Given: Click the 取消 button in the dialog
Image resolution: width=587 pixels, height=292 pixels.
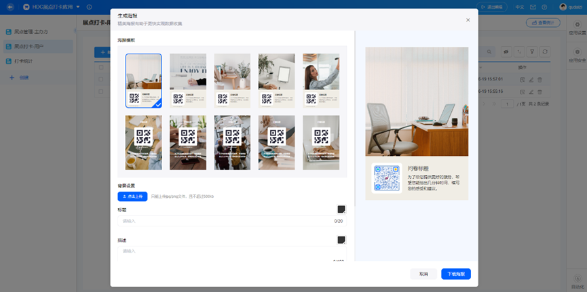Looking at the screenshot, I should 423,274.
